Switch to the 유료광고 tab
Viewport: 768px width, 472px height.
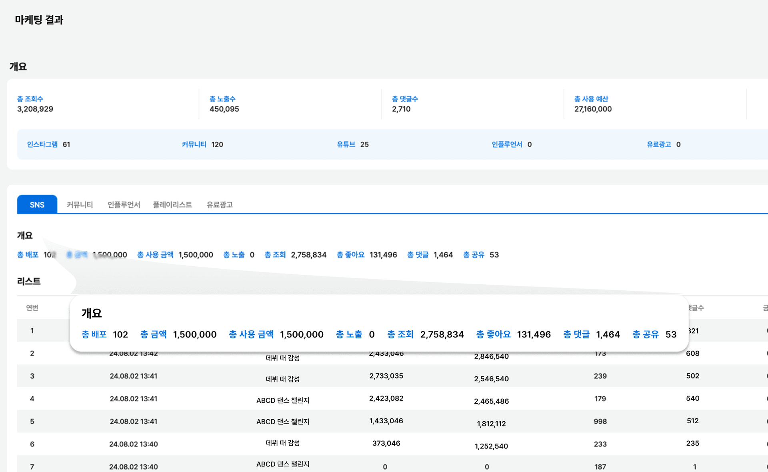219,204
